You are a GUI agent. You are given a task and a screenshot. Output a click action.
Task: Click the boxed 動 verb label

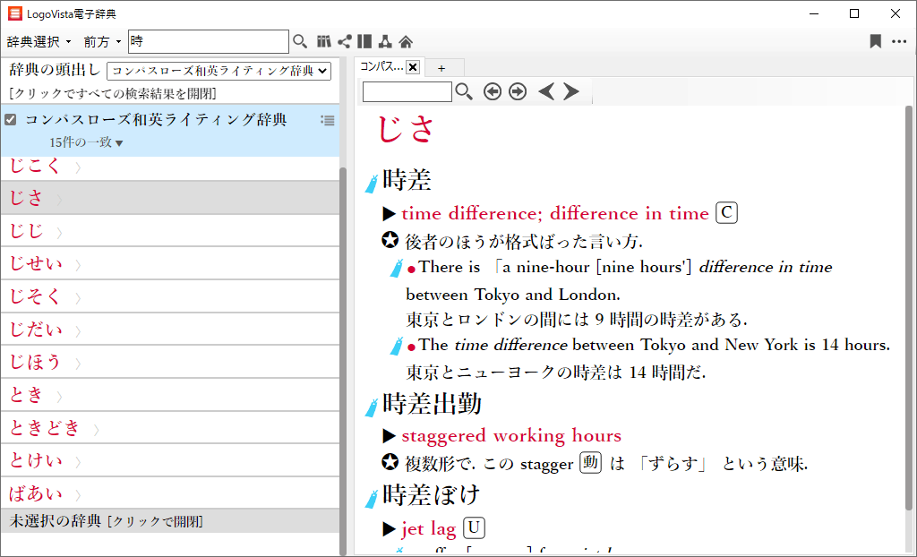point(590,463)
